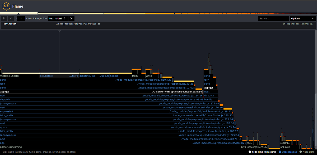This screenshot has height=155, width=317.
Task: Select the app.get frame at 2-server-with-optimized-function.js
Action: 101,92
